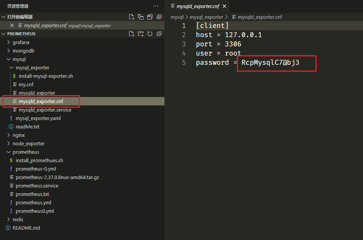Collapse the mysql_exporter folder
363x240 pixels.
[32, 67]
